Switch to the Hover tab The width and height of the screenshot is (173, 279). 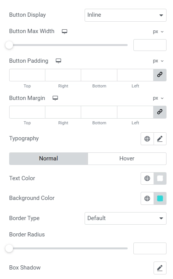(127, 159)
